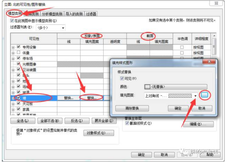Toggle the 光栅图像 visibility checkbox
Viewport: 227px width, 163px height.
click(18, 64)
